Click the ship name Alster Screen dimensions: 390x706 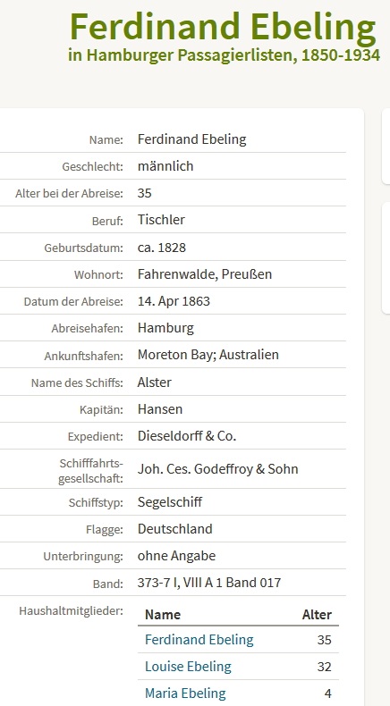[x=154, y=382]
